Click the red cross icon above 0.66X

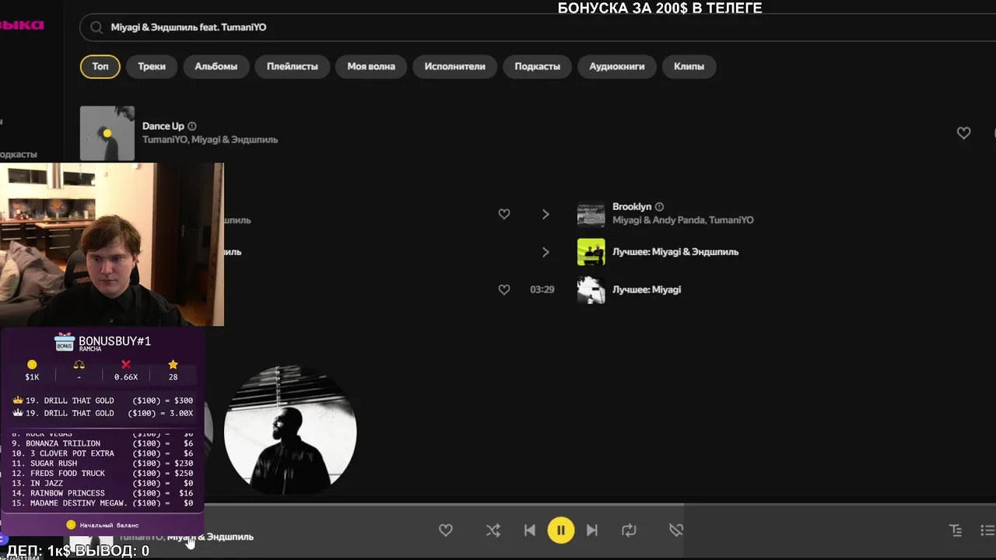(126, 364)
